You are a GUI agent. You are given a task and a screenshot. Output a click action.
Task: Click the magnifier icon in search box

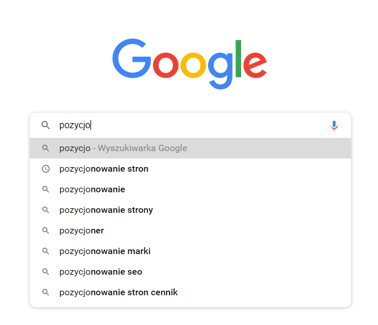46,125
